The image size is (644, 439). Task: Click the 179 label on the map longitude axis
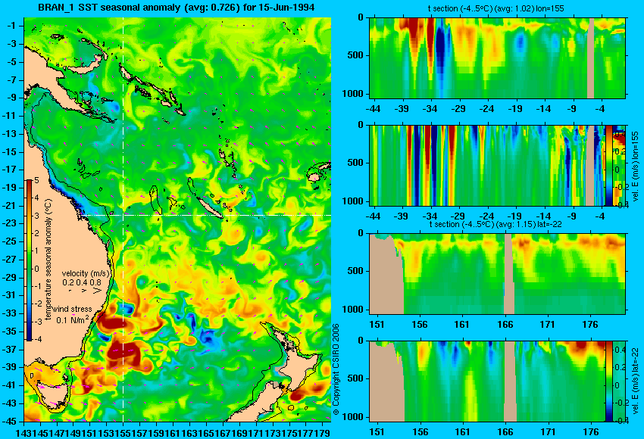click(x=323, y=433)
